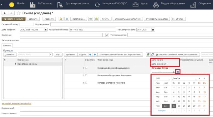
Task: Click the icon button right of Заполнение
Action: pyautogui.click(x=90, y=19)
